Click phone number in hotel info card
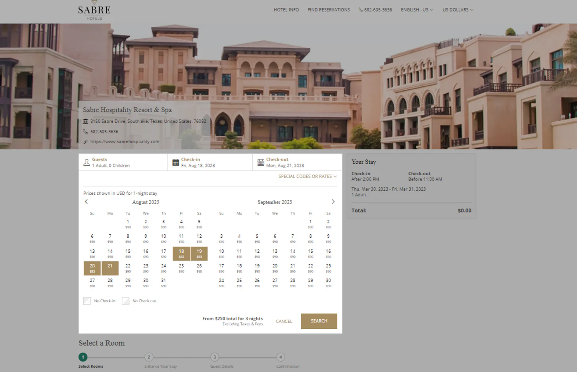Screen dimensions: 577x372 pos(104,132)
